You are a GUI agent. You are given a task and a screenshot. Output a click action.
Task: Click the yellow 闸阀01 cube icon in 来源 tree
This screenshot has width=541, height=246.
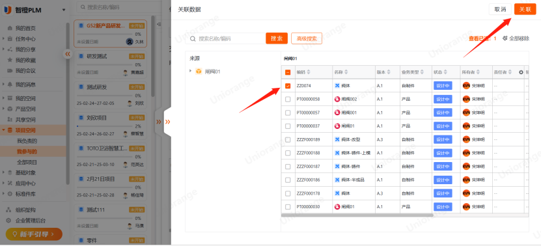199,71
